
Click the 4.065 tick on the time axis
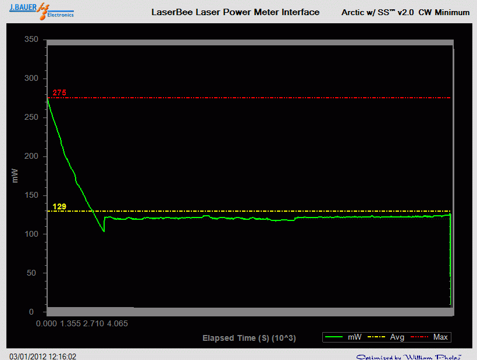click(116, 323)
